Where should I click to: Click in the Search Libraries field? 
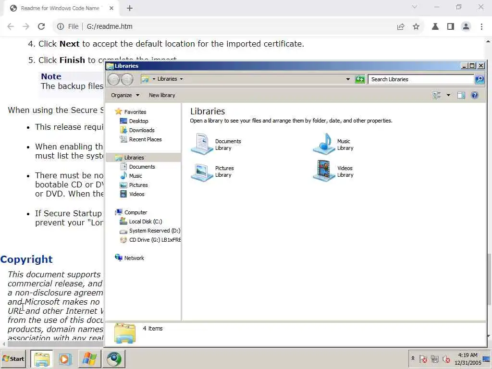pyautogui.click(x=420, y=79)
